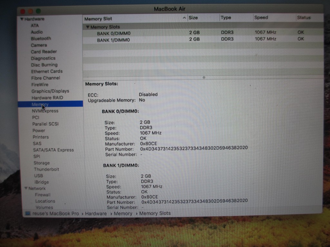330x247 pixels.
Task: Select Firewall under Network
Action: pos(43,195)
